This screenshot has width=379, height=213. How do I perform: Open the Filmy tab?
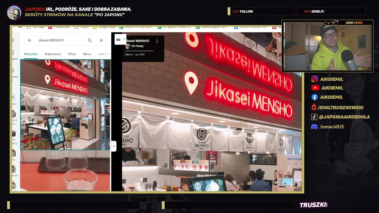click(72, 54)
